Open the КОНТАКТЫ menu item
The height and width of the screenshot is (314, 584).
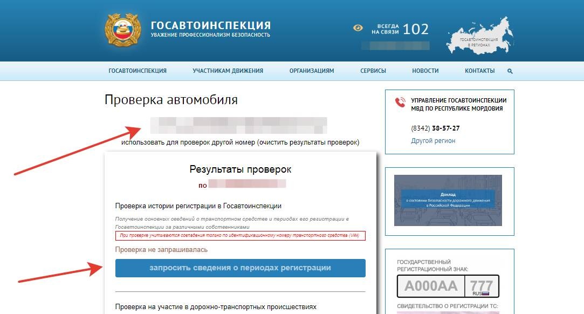(x=479, y=71)
